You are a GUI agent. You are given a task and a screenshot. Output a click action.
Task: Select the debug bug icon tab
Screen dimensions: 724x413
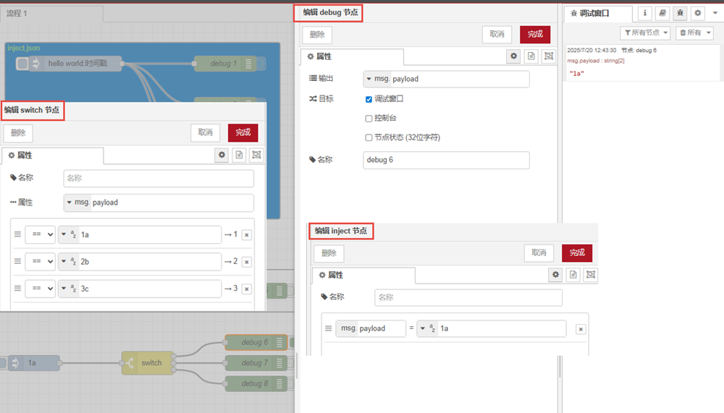click(680, 14)
